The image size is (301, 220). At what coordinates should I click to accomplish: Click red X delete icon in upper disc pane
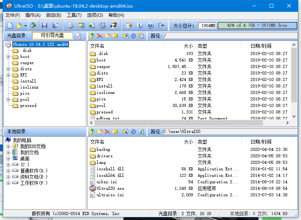pyautogui.click(x=100, y=36)
